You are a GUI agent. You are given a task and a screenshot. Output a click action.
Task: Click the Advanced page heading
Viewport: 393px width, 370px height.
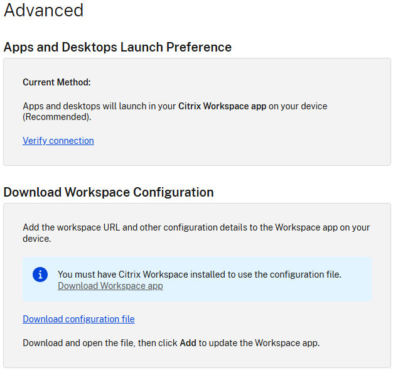tap(43, 10)
